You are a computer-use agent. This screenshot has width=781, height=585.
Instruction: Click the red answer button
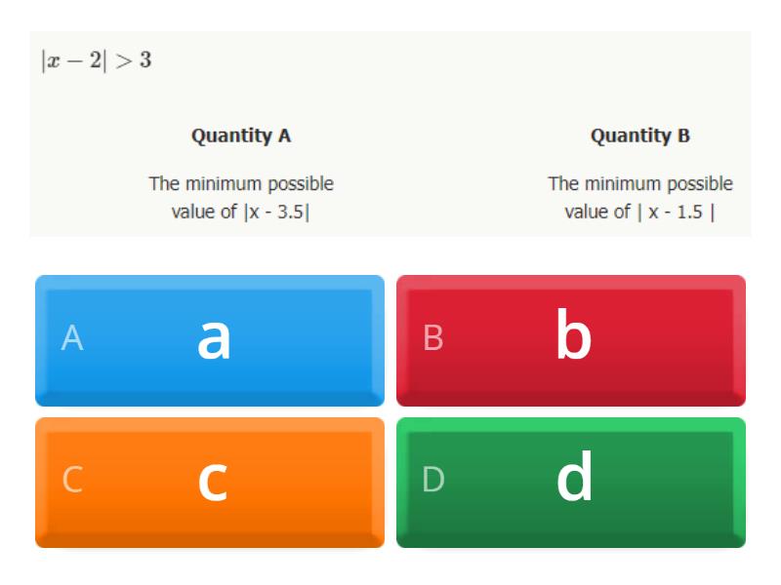pyautogui.click(x=571, y=339)
